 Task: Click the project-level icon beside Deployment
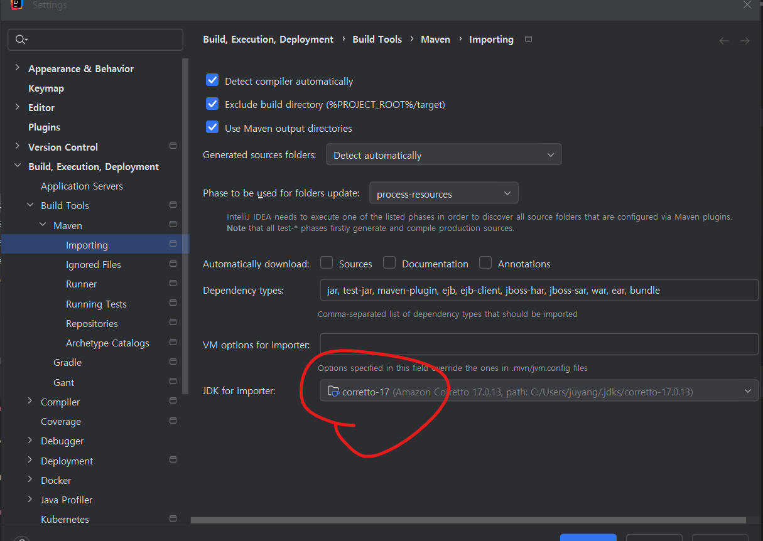173,459
